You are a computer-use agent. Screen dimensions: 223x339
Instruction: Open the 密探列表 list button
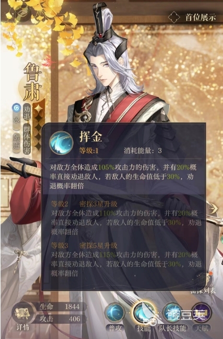click(x=204, y=282)
